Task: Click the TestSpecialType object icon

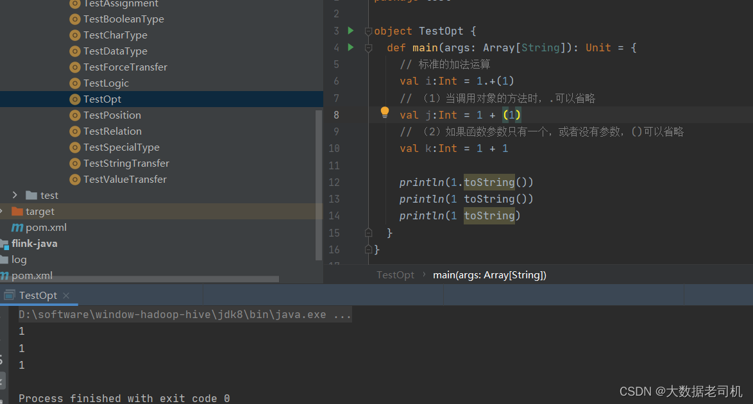Action: 74,147
